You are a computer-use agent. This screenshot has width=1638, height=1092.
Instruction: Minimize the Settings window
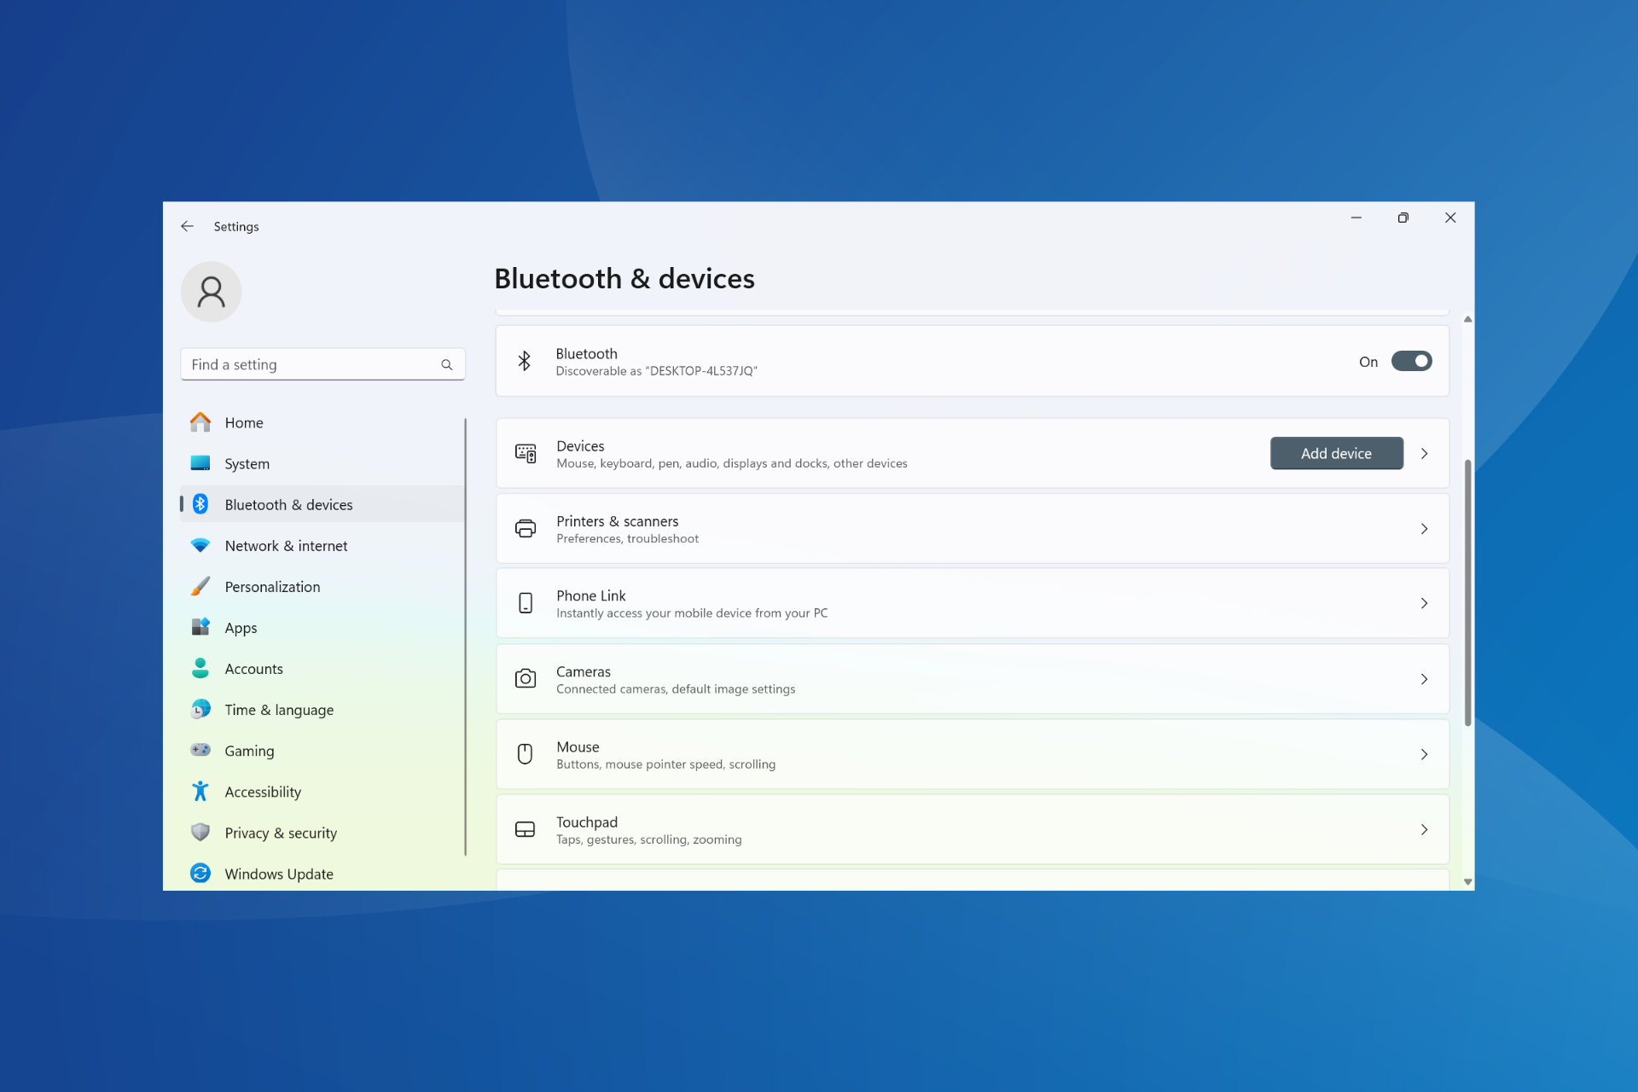(1356, 218)
